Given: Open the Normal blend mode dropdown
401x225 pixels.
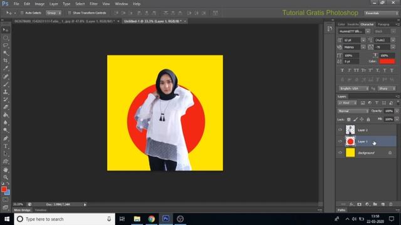Looking at the screenshot, I should 353,111.
